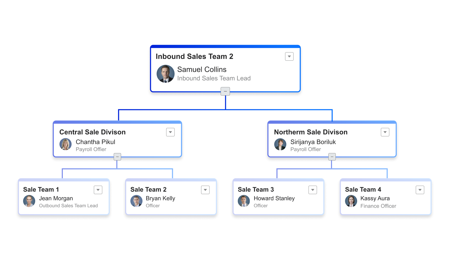449x260 pixels.
Task: Click Jean Morgan profile photo
Action: pyautogui.click(x=29, y=201)
